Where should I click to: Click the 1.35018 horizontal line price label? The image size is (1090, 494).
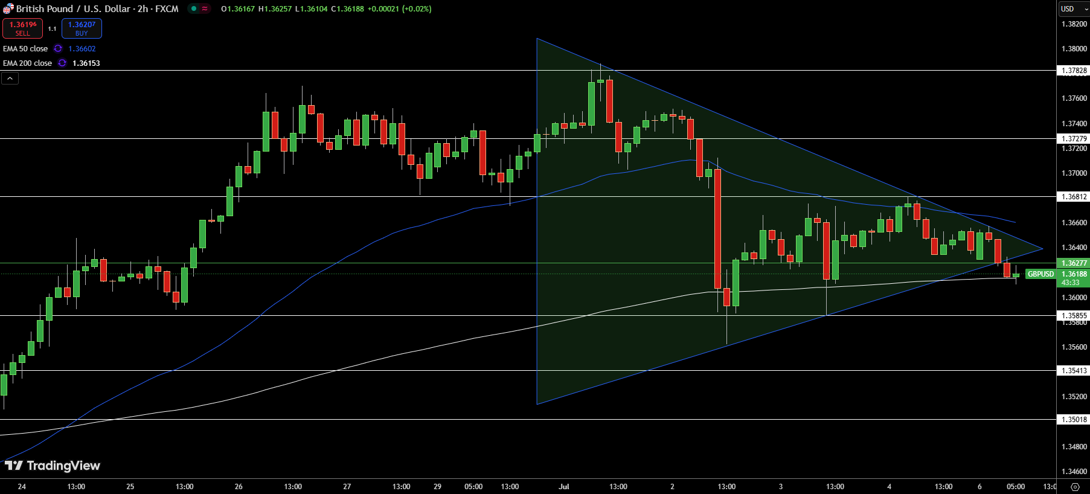tap(1074, 420)
